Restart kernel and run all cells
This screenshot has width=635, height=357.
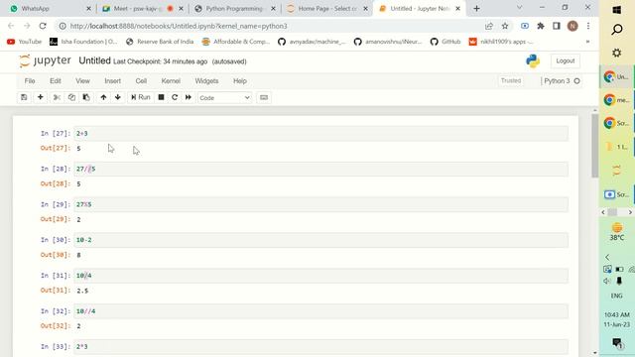[x=189, y=97]
